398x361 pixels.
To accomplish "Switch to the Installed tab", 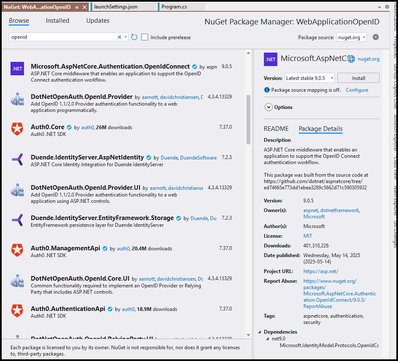I will tap(58, 21).
